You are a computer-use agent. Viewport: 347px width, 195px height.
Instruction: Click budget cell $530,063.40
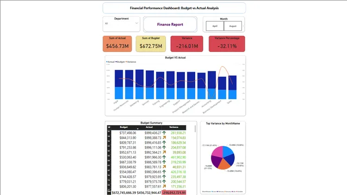(x=128, y=157)
